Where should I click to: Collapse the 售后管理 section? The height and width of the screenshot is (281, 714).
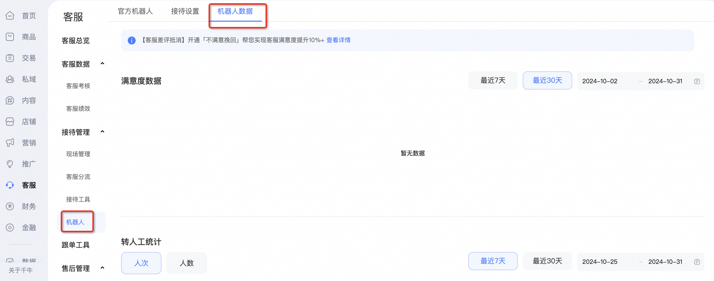pos(102,268)
